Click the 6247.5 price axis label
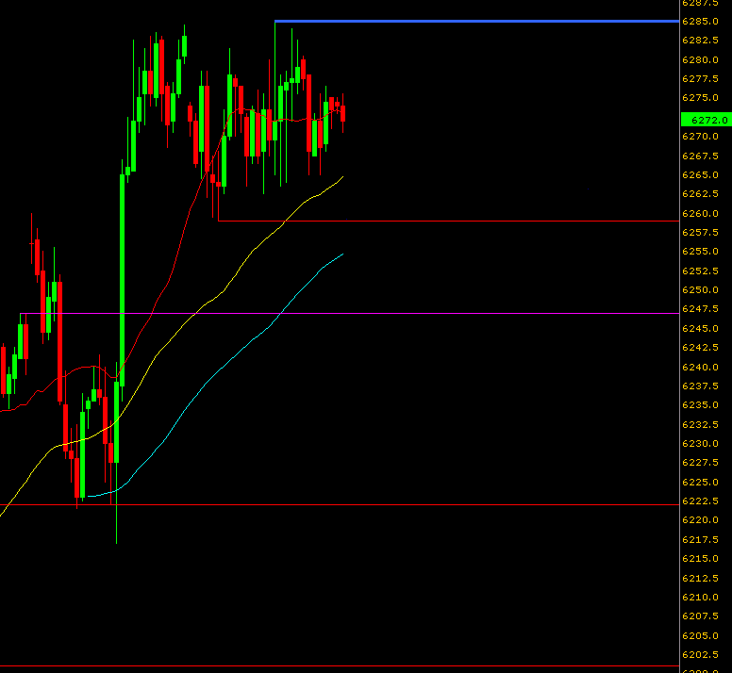The height and width of the screenshot is (673, 732). pyautogui.click(x=700, y=309)
